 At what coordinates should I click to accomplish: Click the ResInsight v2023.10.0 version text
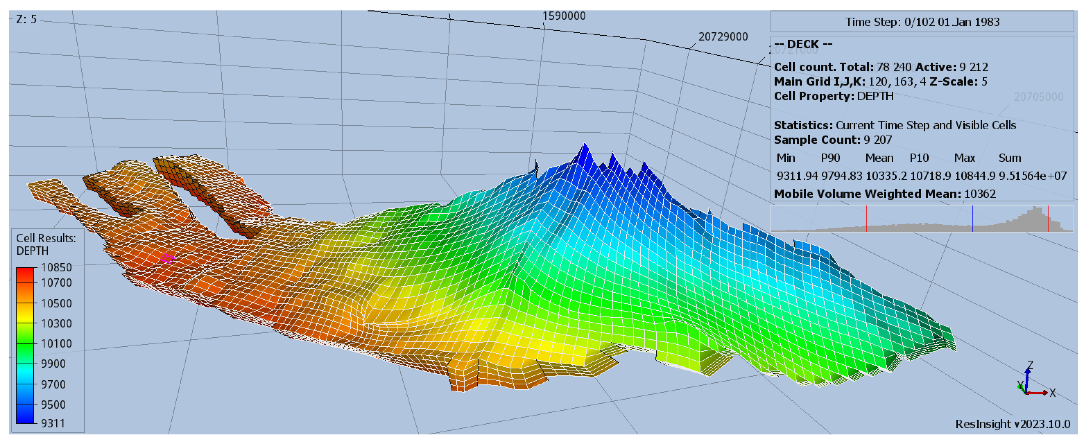click(x=1012, y=424)
